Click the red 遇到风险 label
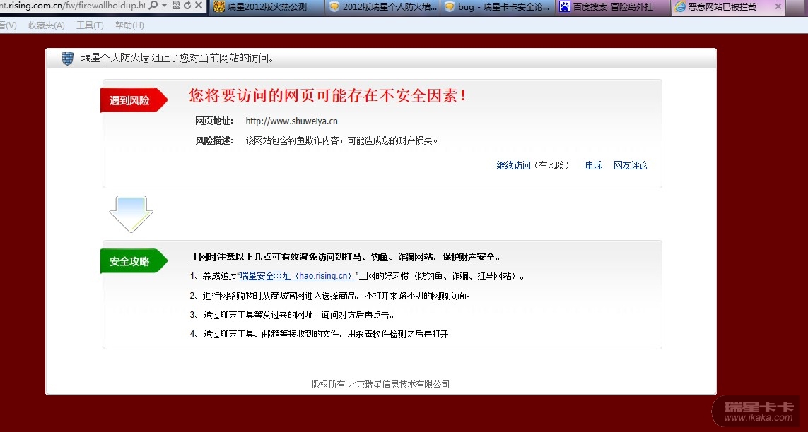This screenshot has width=808, height=432. [134, 100]
